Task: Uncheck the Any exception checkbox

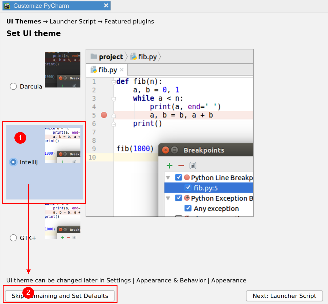Action: [x=188, y=208]
